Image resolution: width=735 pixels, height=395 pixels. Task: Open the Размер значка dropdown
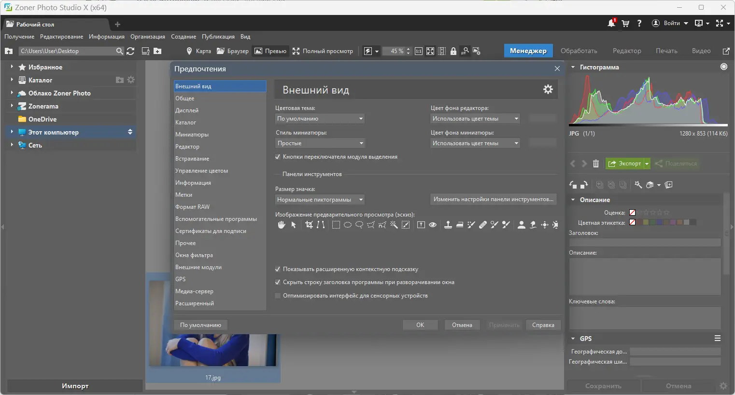pos(320,200)
